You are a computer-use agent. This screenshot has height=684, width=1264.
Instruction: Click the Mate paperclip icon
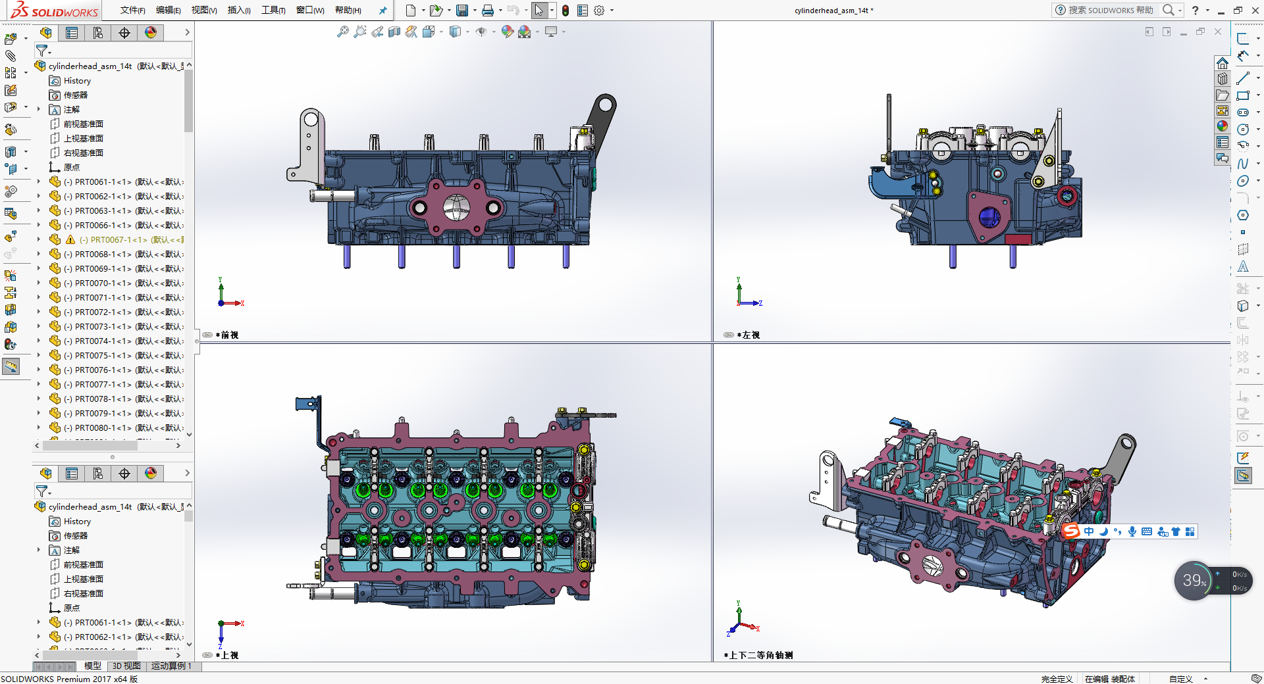(11, 56)
